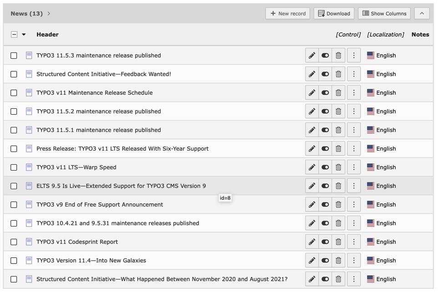This screenshot has width=438, height=293.
Task: Click the New record button
Action: point(288,14)
